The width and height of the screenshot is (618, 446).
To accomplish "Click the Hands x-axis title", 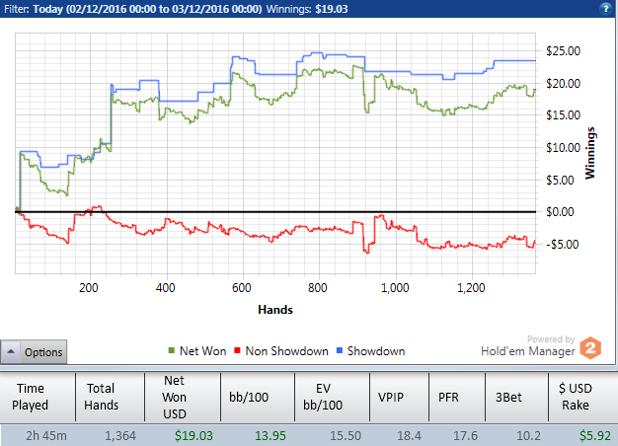I will pyautogui.click(x=275, y=310).
